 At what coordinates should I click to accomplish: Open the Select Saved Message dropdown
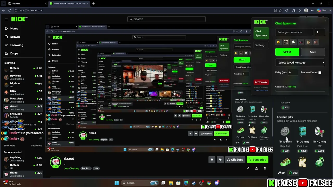pyautogui.click(x=300, y=63)
